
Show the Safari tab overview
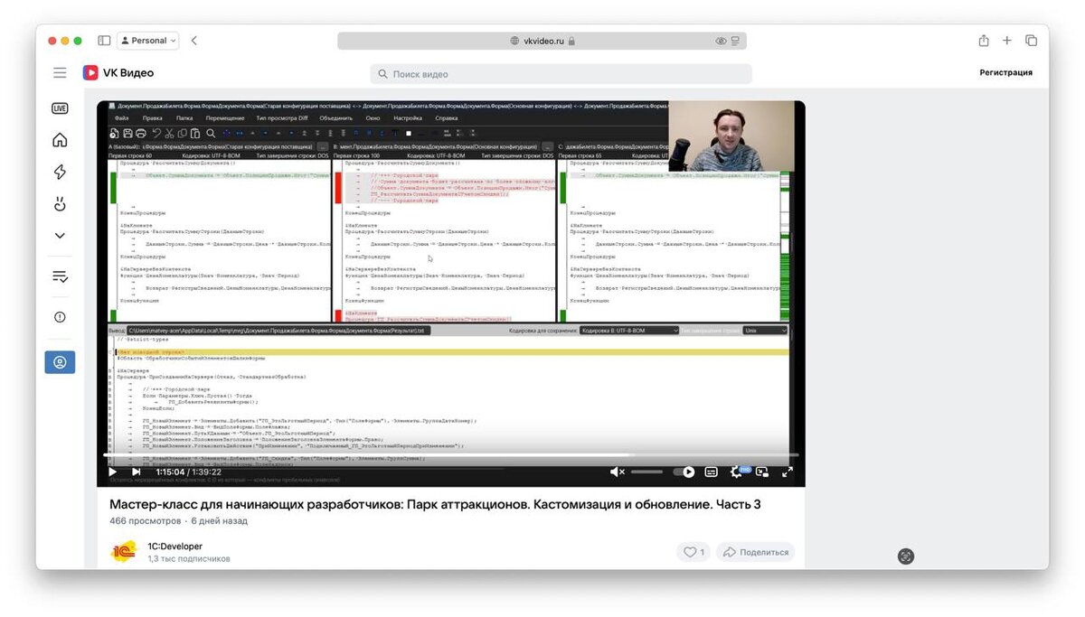pyautogui.click(x=1031, y=41)
